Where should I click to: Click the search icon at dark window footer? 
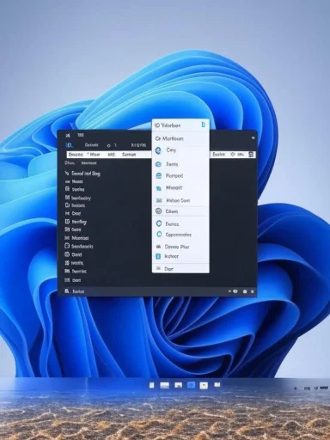pos(66,291)
